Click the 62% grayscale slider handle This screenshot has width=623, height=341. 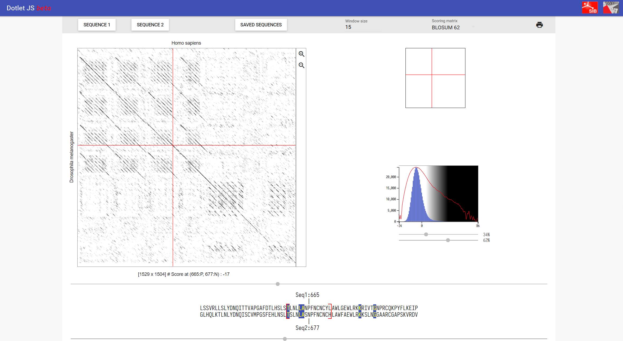pyautogui.click(x=448, y=240)
